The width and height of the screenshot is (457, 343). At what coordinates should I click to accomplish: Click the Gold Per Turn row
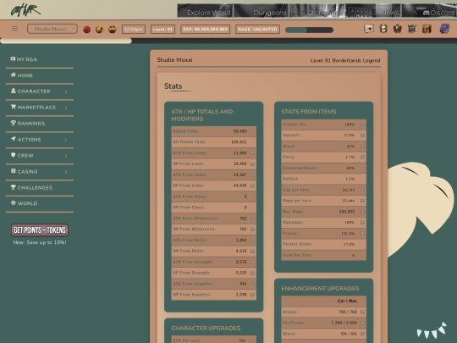323,255
